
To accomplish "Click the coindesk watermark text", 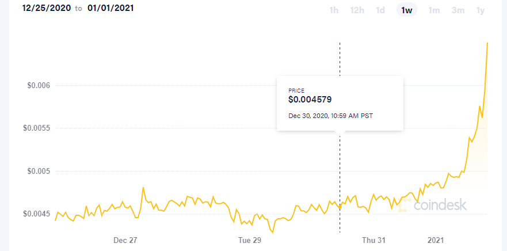I will [440, 205].
